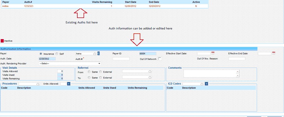The image size is (284, 117).
Task: Choose External for Referred To
Action: tap(101, 78)
